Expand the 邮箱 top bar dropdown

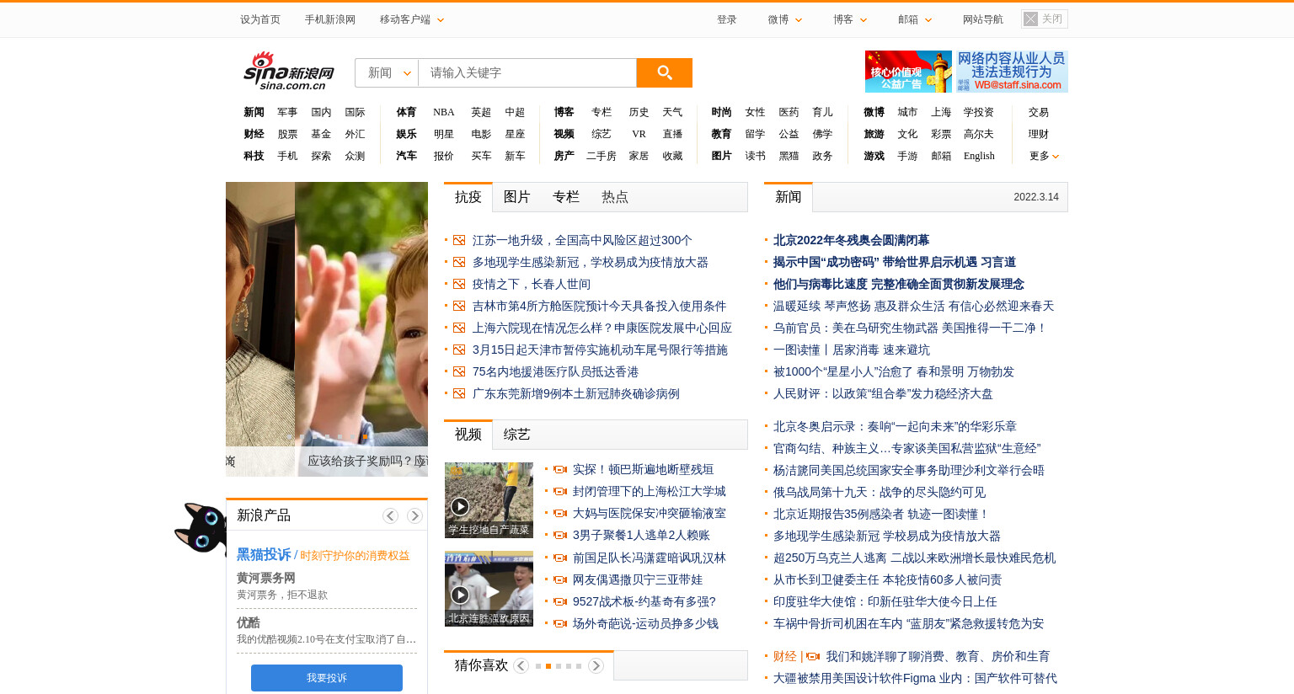915,19
